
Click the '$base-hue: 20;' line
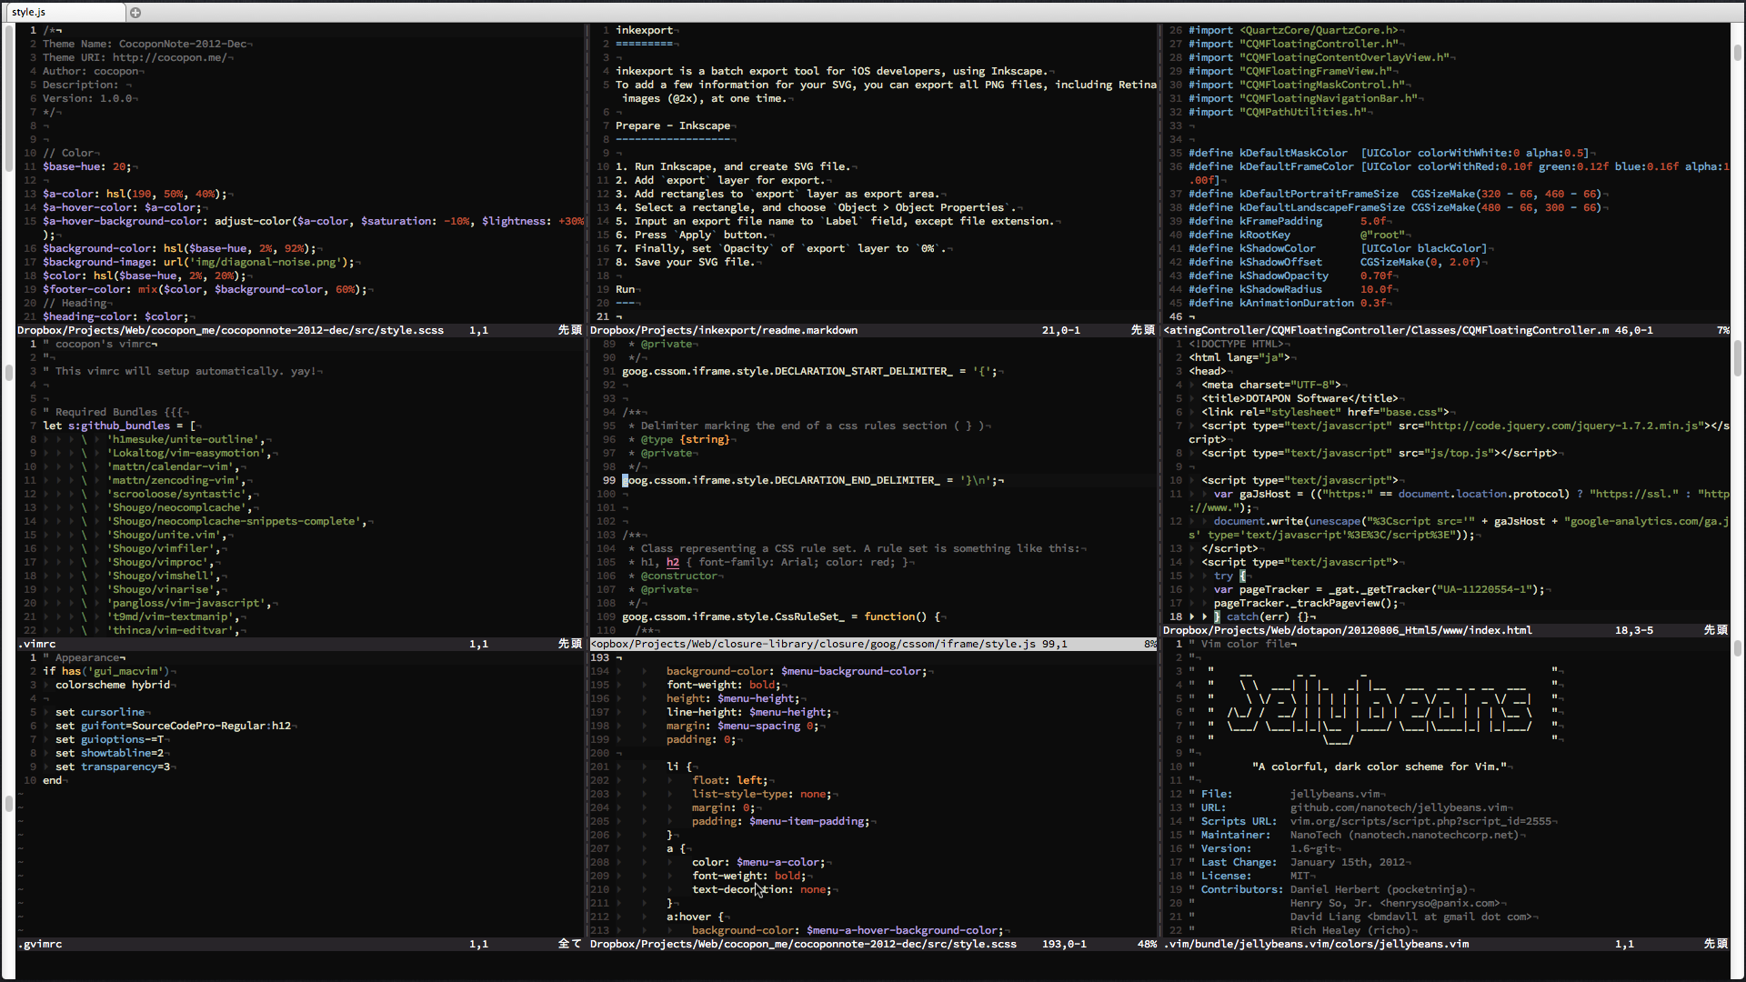[x=87, y=166]
